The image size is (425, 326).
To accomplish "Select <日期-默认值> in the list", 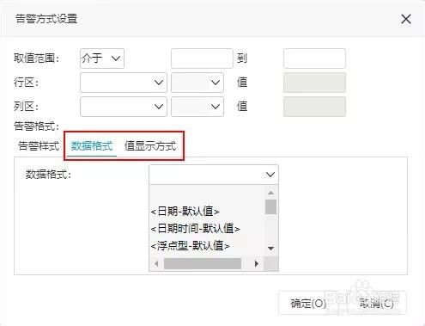I will [x=185, y=212].
